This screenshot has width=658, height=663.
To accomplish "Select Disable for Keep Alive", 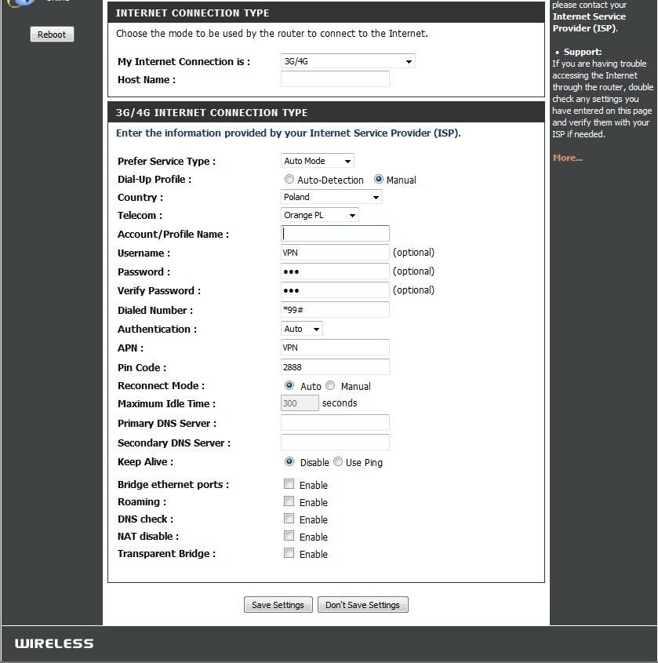I will click(x=289, y=461).
